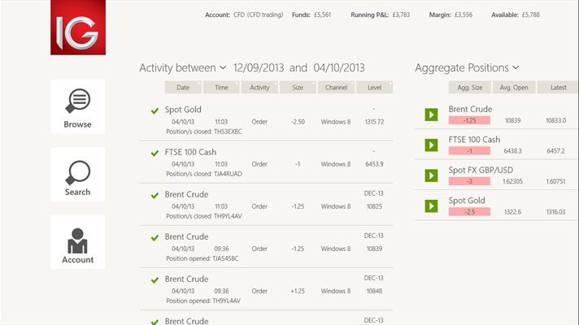
Task: Click red -1.25 size cell for Brent Crude
Action: coord(469,120)
